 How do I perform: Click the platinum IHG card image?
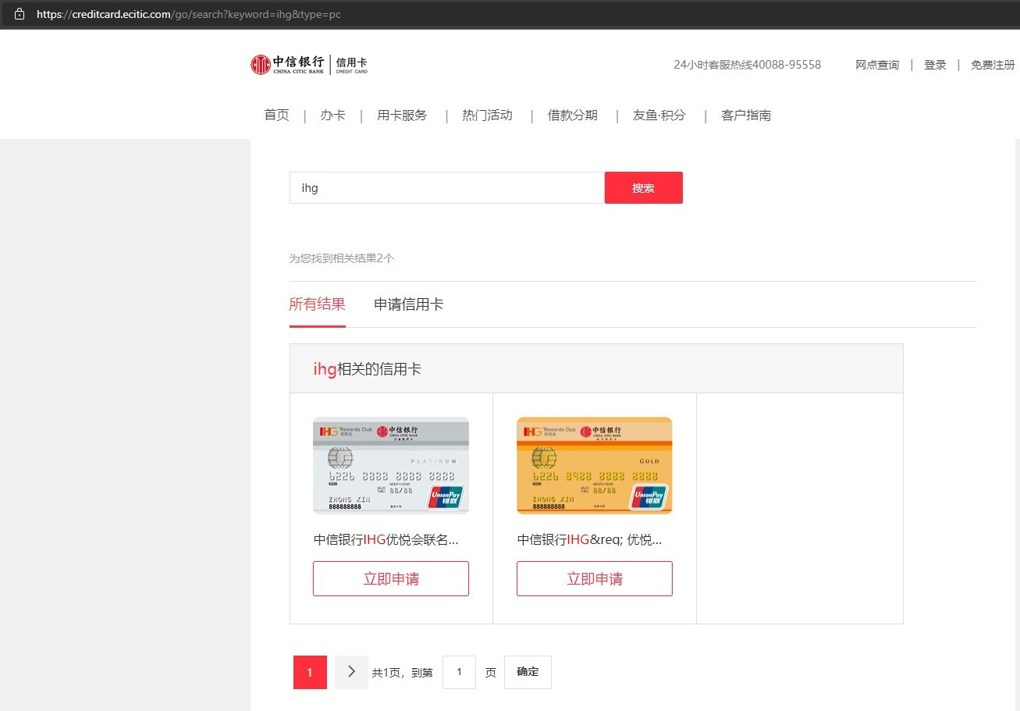click(391, 466)
